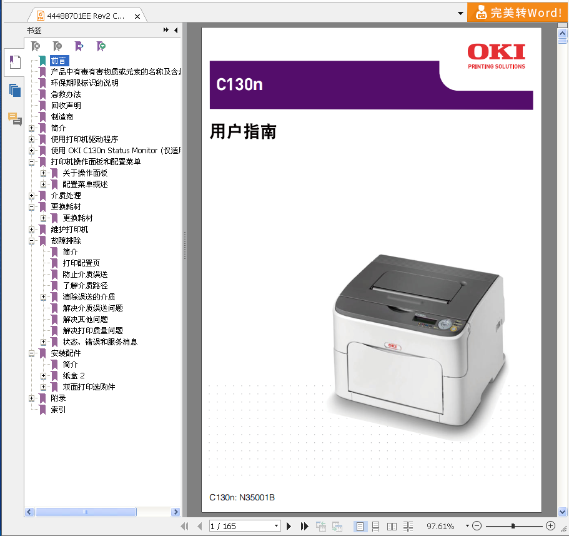Screen dimensions: 569x536
Task: Open the 防止介质误送 bookmark
Action: tap(86, 275)
